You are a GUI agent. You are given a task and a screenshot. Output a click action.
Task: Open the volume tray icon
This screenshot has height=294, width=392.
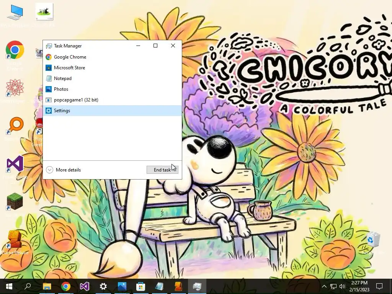pos(342,286)
